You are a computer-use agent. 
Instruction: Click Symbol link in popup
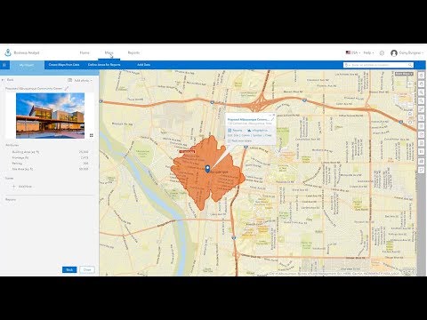tap(257, 135)
